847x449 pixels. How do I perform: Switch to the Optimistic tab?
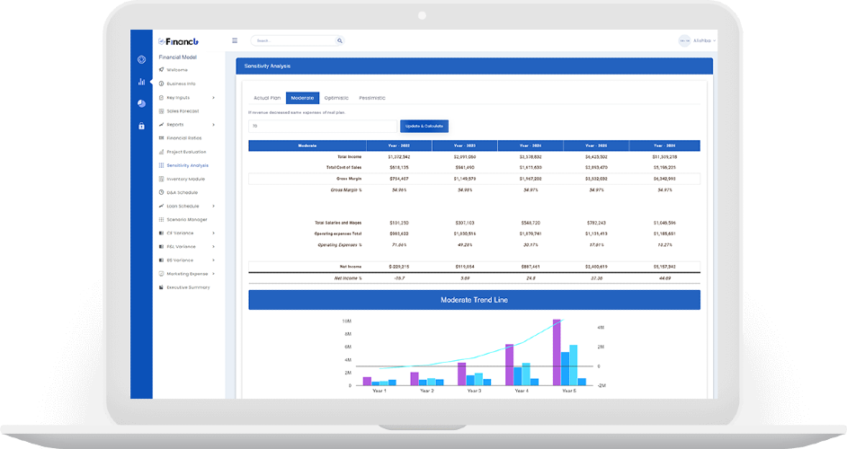pos(336,98)
